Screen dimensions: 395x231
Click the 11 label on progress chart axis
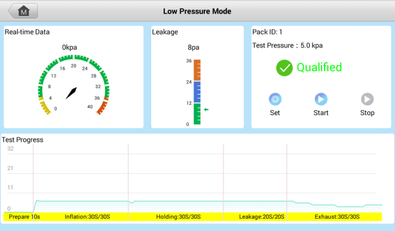(x=10, y=187)
